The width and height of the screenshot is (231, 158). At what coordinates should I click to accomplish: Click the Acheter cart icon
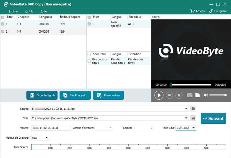[193, 11]
